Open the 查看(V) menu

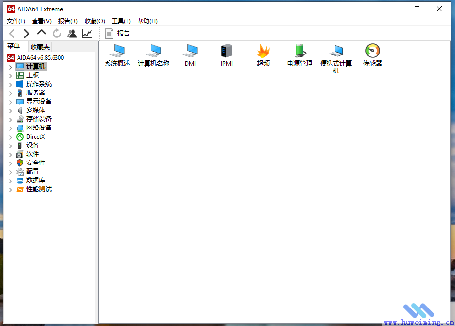[x=41, y=21]
